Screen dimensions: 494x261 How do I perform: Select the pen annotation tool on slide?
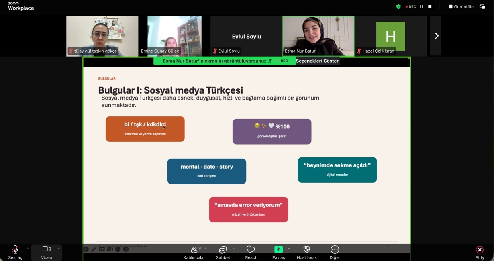click(94, 249)
